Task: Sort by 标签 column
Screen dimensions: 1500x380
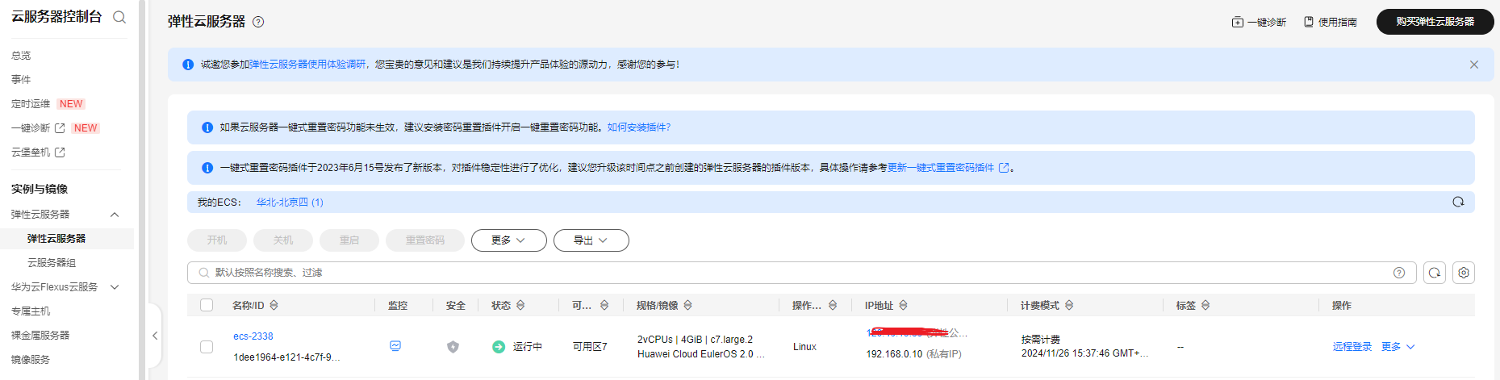Action: click(1205, 305)
